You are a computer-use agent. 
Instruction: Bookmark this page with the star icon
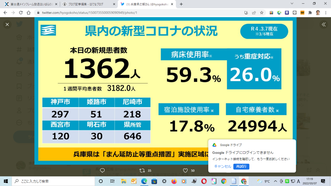(261, 13)
